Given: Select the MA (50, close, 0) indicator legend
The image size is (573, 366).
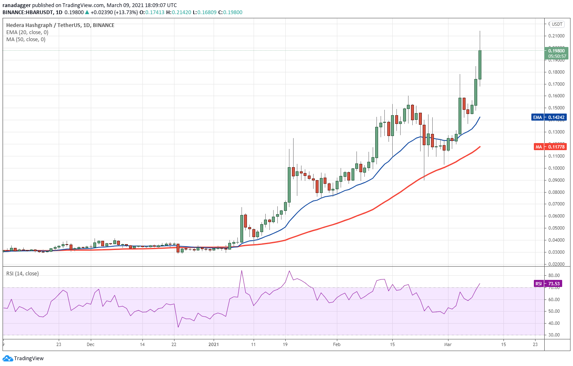Looking at the screenshot, I should point(26,40).
